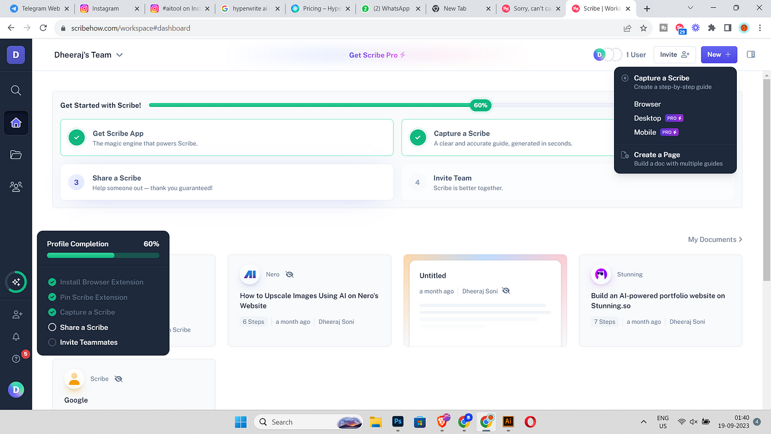The height and width of the screenshot is (434, 771).
Task: Open the Capture a Scribe onboarding card
Action: click(507, 138)
